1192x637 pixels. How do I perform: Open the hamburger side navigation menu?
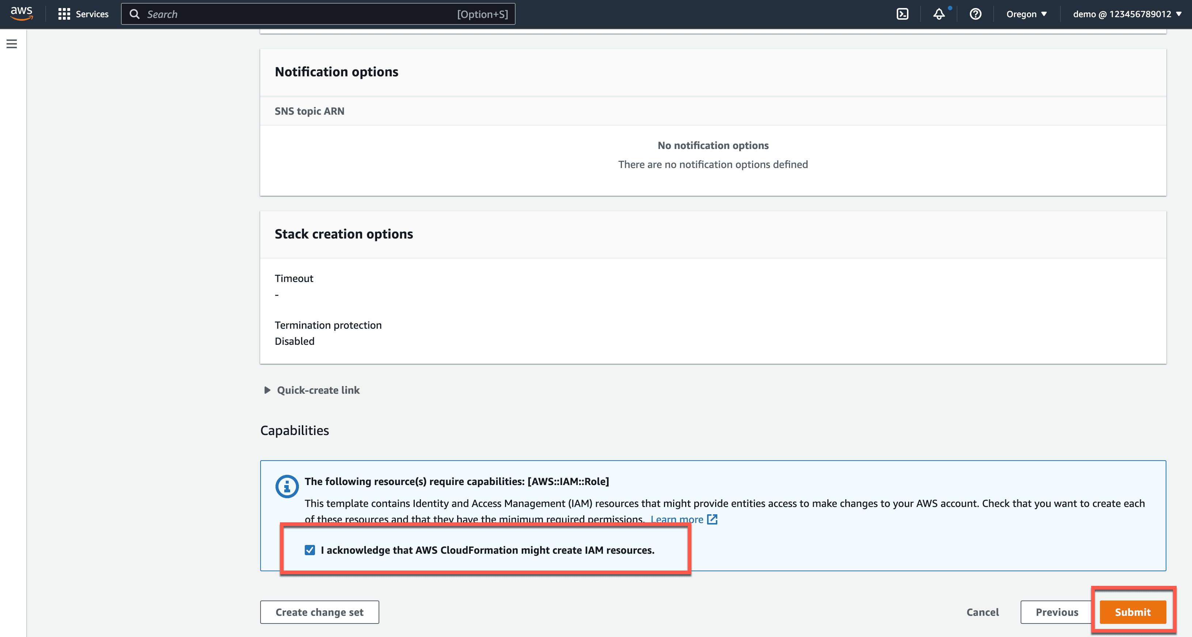[x=12, y=44]
